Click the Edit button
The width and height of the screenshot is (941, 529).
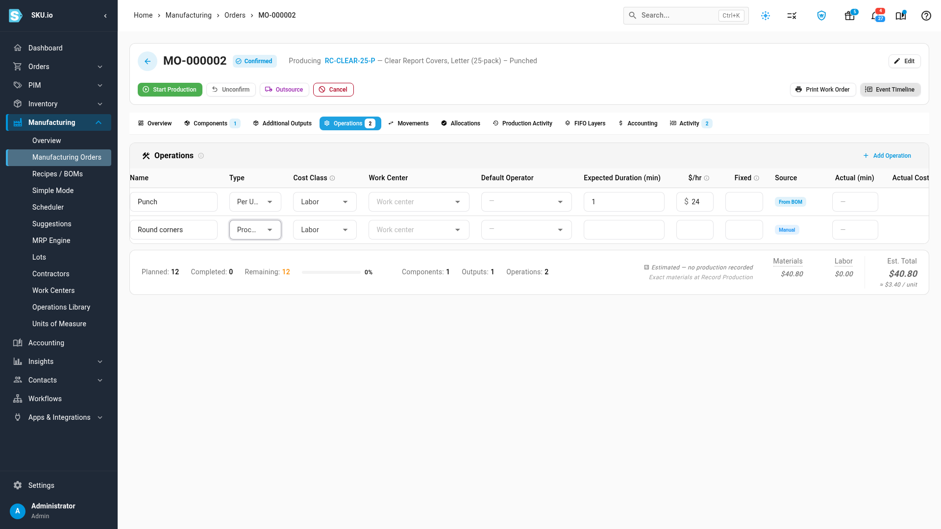[905, 61]
